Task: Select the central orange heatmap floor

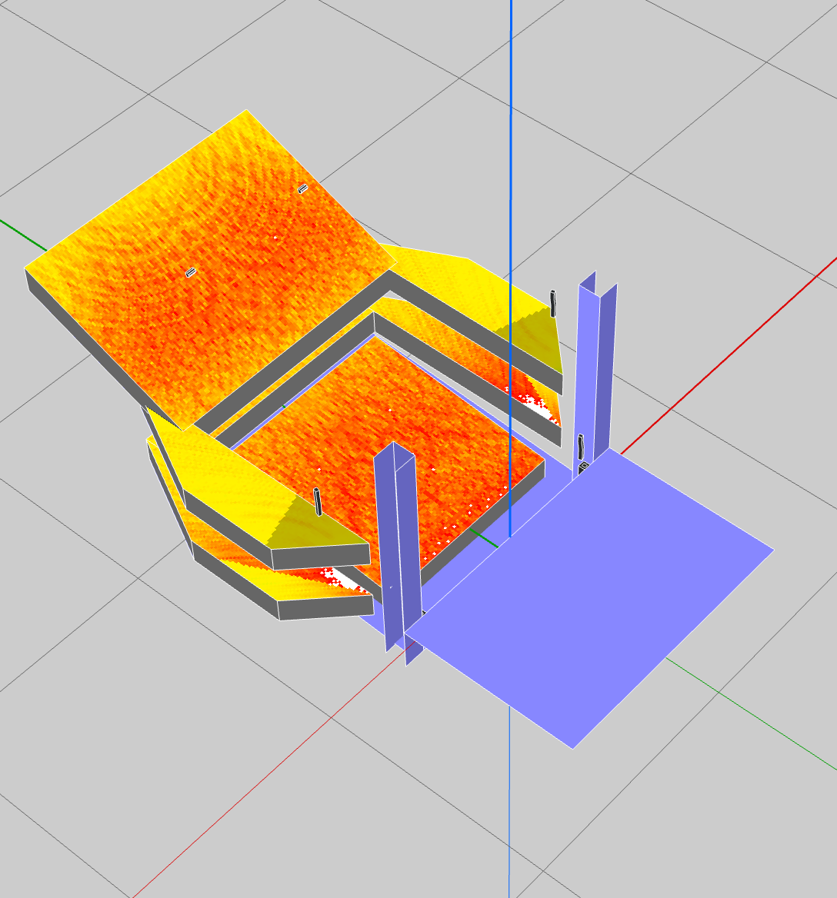Action: coord(385,431)
